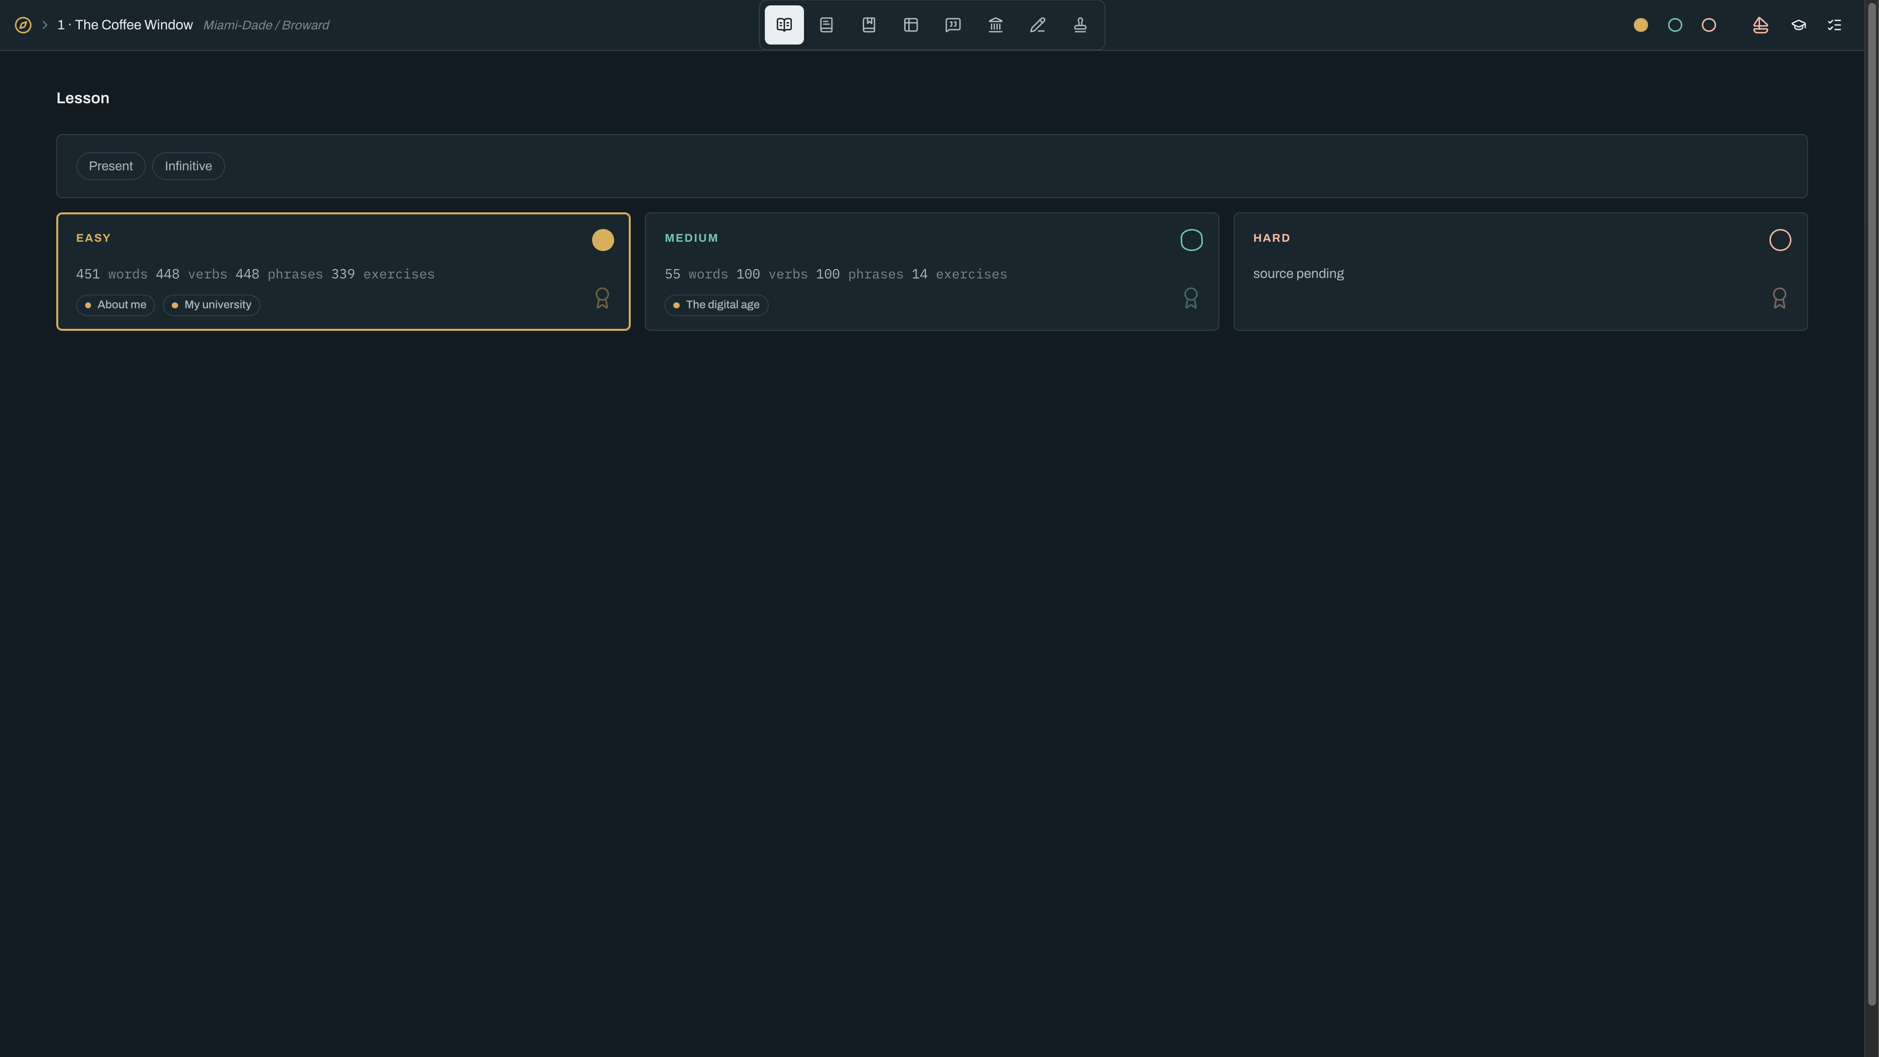Toggle the Medium card's teal circle
This screenshot has height=1057, width=1879.
(x=1192, y=240)
